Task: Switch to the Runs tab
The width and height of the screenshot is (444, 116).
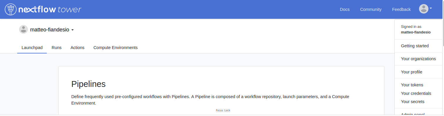Action: click(57, 48)
